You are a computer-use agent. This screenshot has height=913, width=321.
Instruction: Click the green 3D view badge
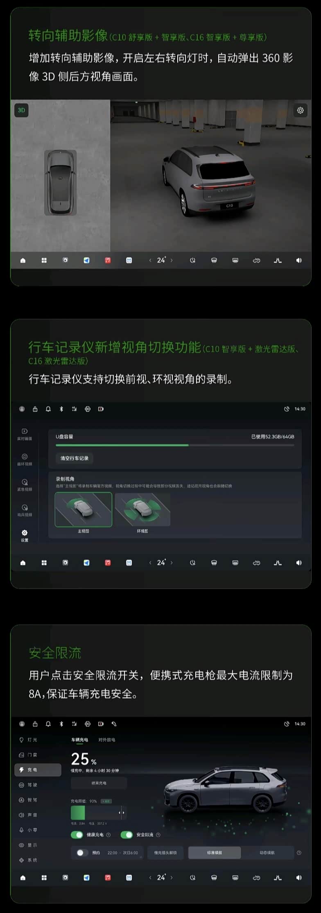tap(21, 110)
